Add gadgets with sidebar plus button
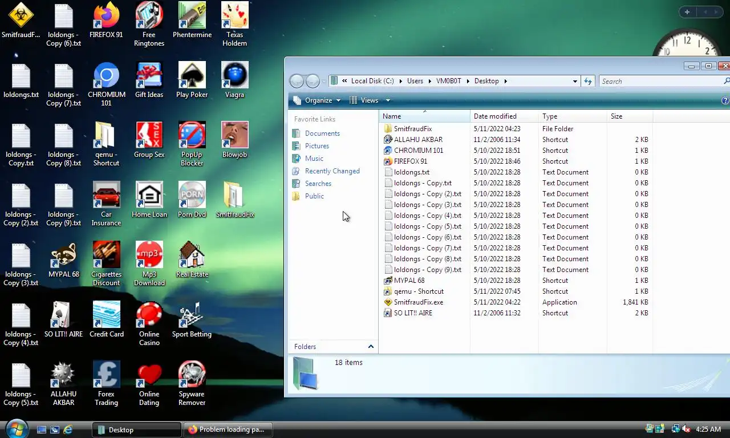Image resolution: width=730 pixels, height=438 pixels. coord(687,12)
